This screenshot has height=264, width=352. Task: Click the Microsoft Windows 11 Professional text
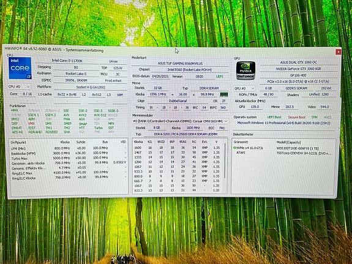click(284, 123)
